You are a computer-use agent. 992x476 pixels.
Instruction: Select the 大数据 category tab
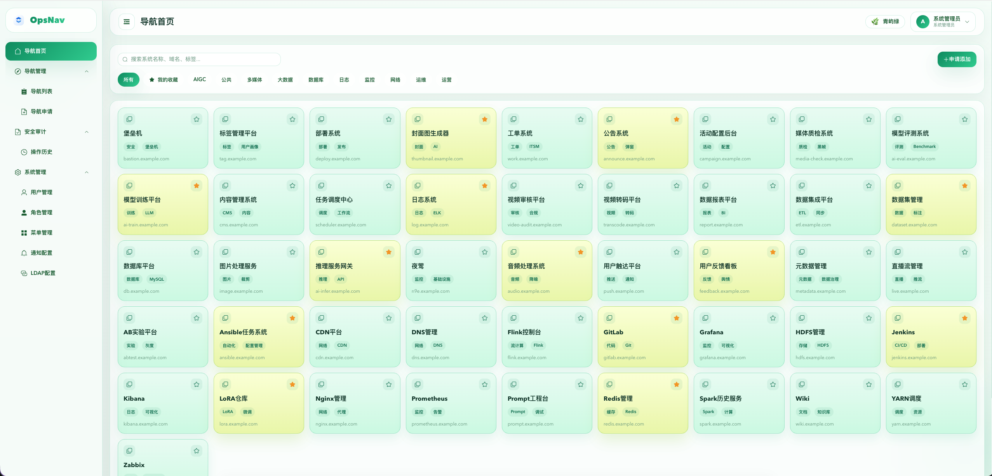tap(285, 80)
